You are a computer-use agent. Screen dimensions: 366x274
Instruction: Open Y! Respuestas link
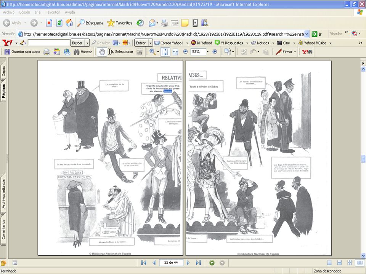pyautogui.click(x=229, y=43)
